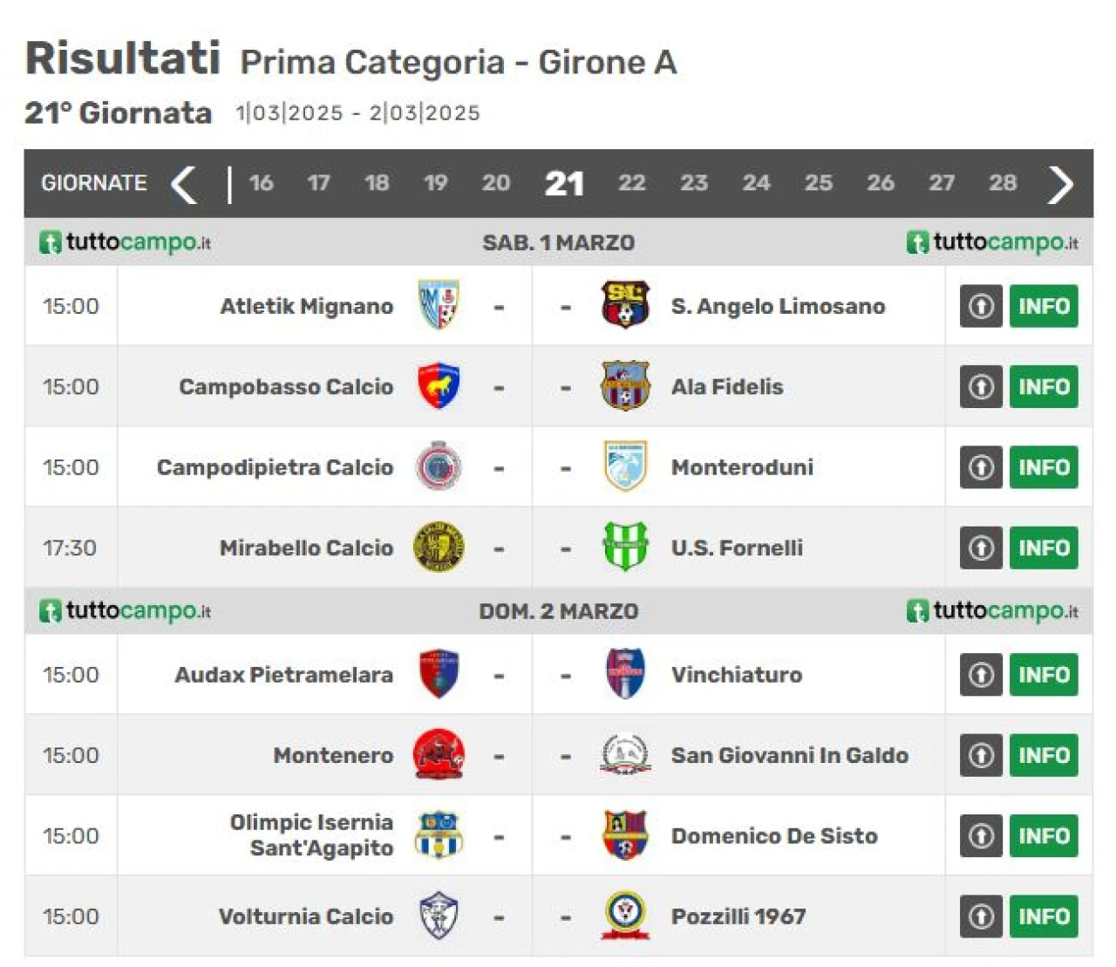Open giornata 28 results
1116x967 pixels.
1003,183
